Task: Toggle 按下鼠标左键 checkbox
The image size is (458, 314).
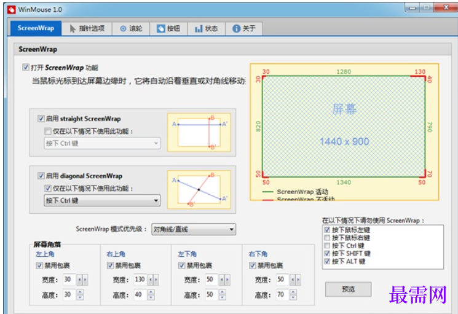Action: (327, 230)
